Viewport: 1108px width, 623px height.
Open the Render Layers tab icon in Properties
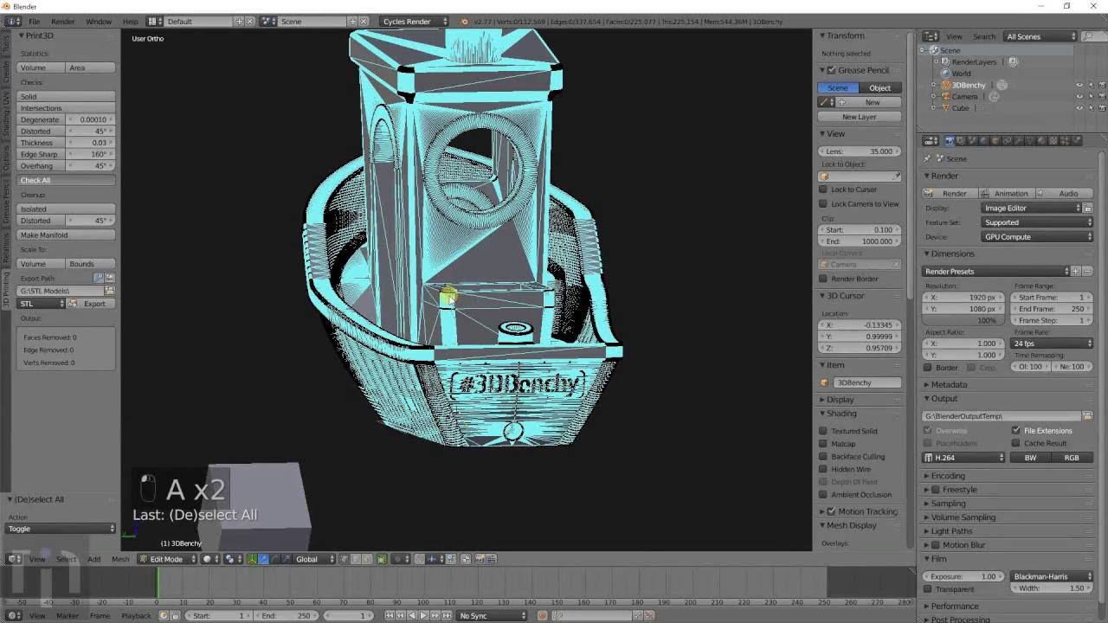pos(961,141)
